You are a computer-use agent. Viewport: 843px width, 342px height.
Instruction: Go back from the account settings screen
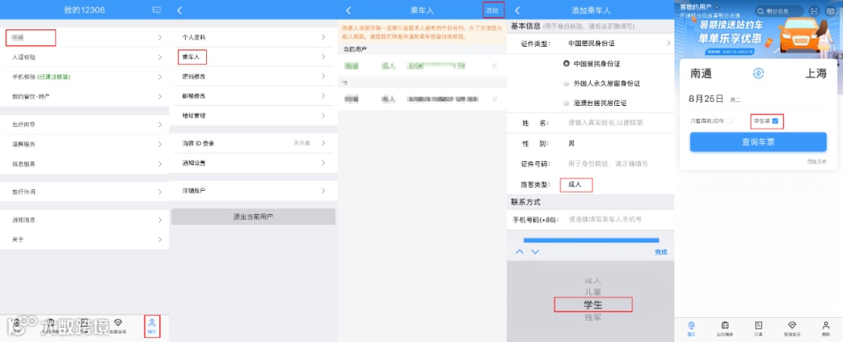click(179, 10)
